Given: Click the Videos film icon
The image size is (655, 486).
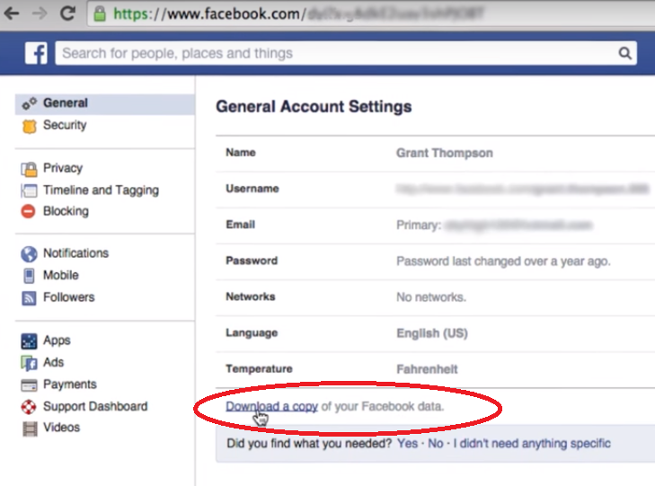Looking at the screenshot, I should pos(30,429).
